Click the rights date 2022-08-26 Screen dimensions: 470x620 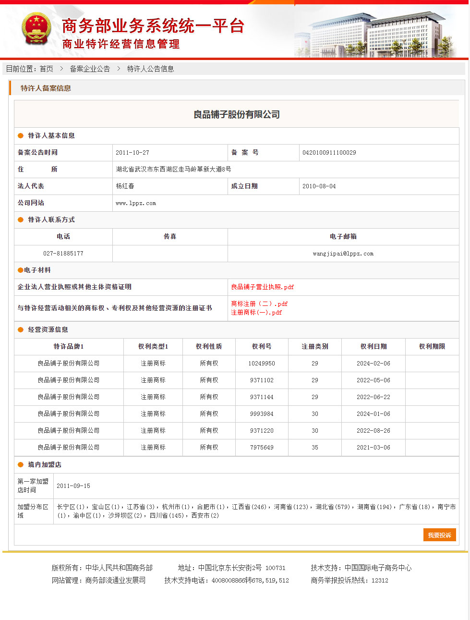point(374,431)
